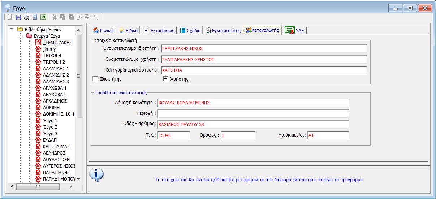Image resolution: width=436 pixels, height=199 pixels.
Task: Open print preview from the toolbar
Action: 35,17
